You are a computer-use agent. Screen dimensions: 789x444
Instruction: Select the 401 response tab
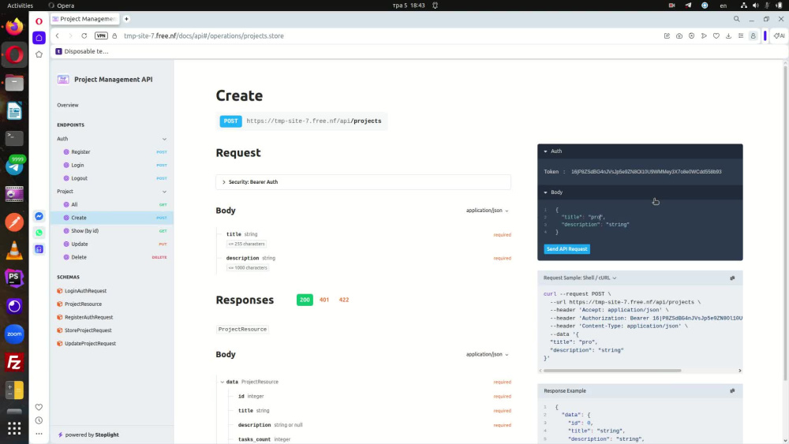[324, 300]
